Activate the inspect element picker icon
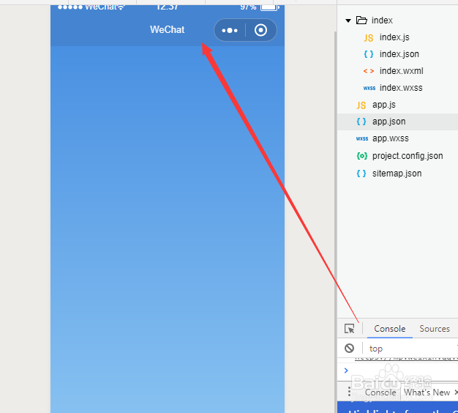The image size is (458, 413). coord(349,329)
